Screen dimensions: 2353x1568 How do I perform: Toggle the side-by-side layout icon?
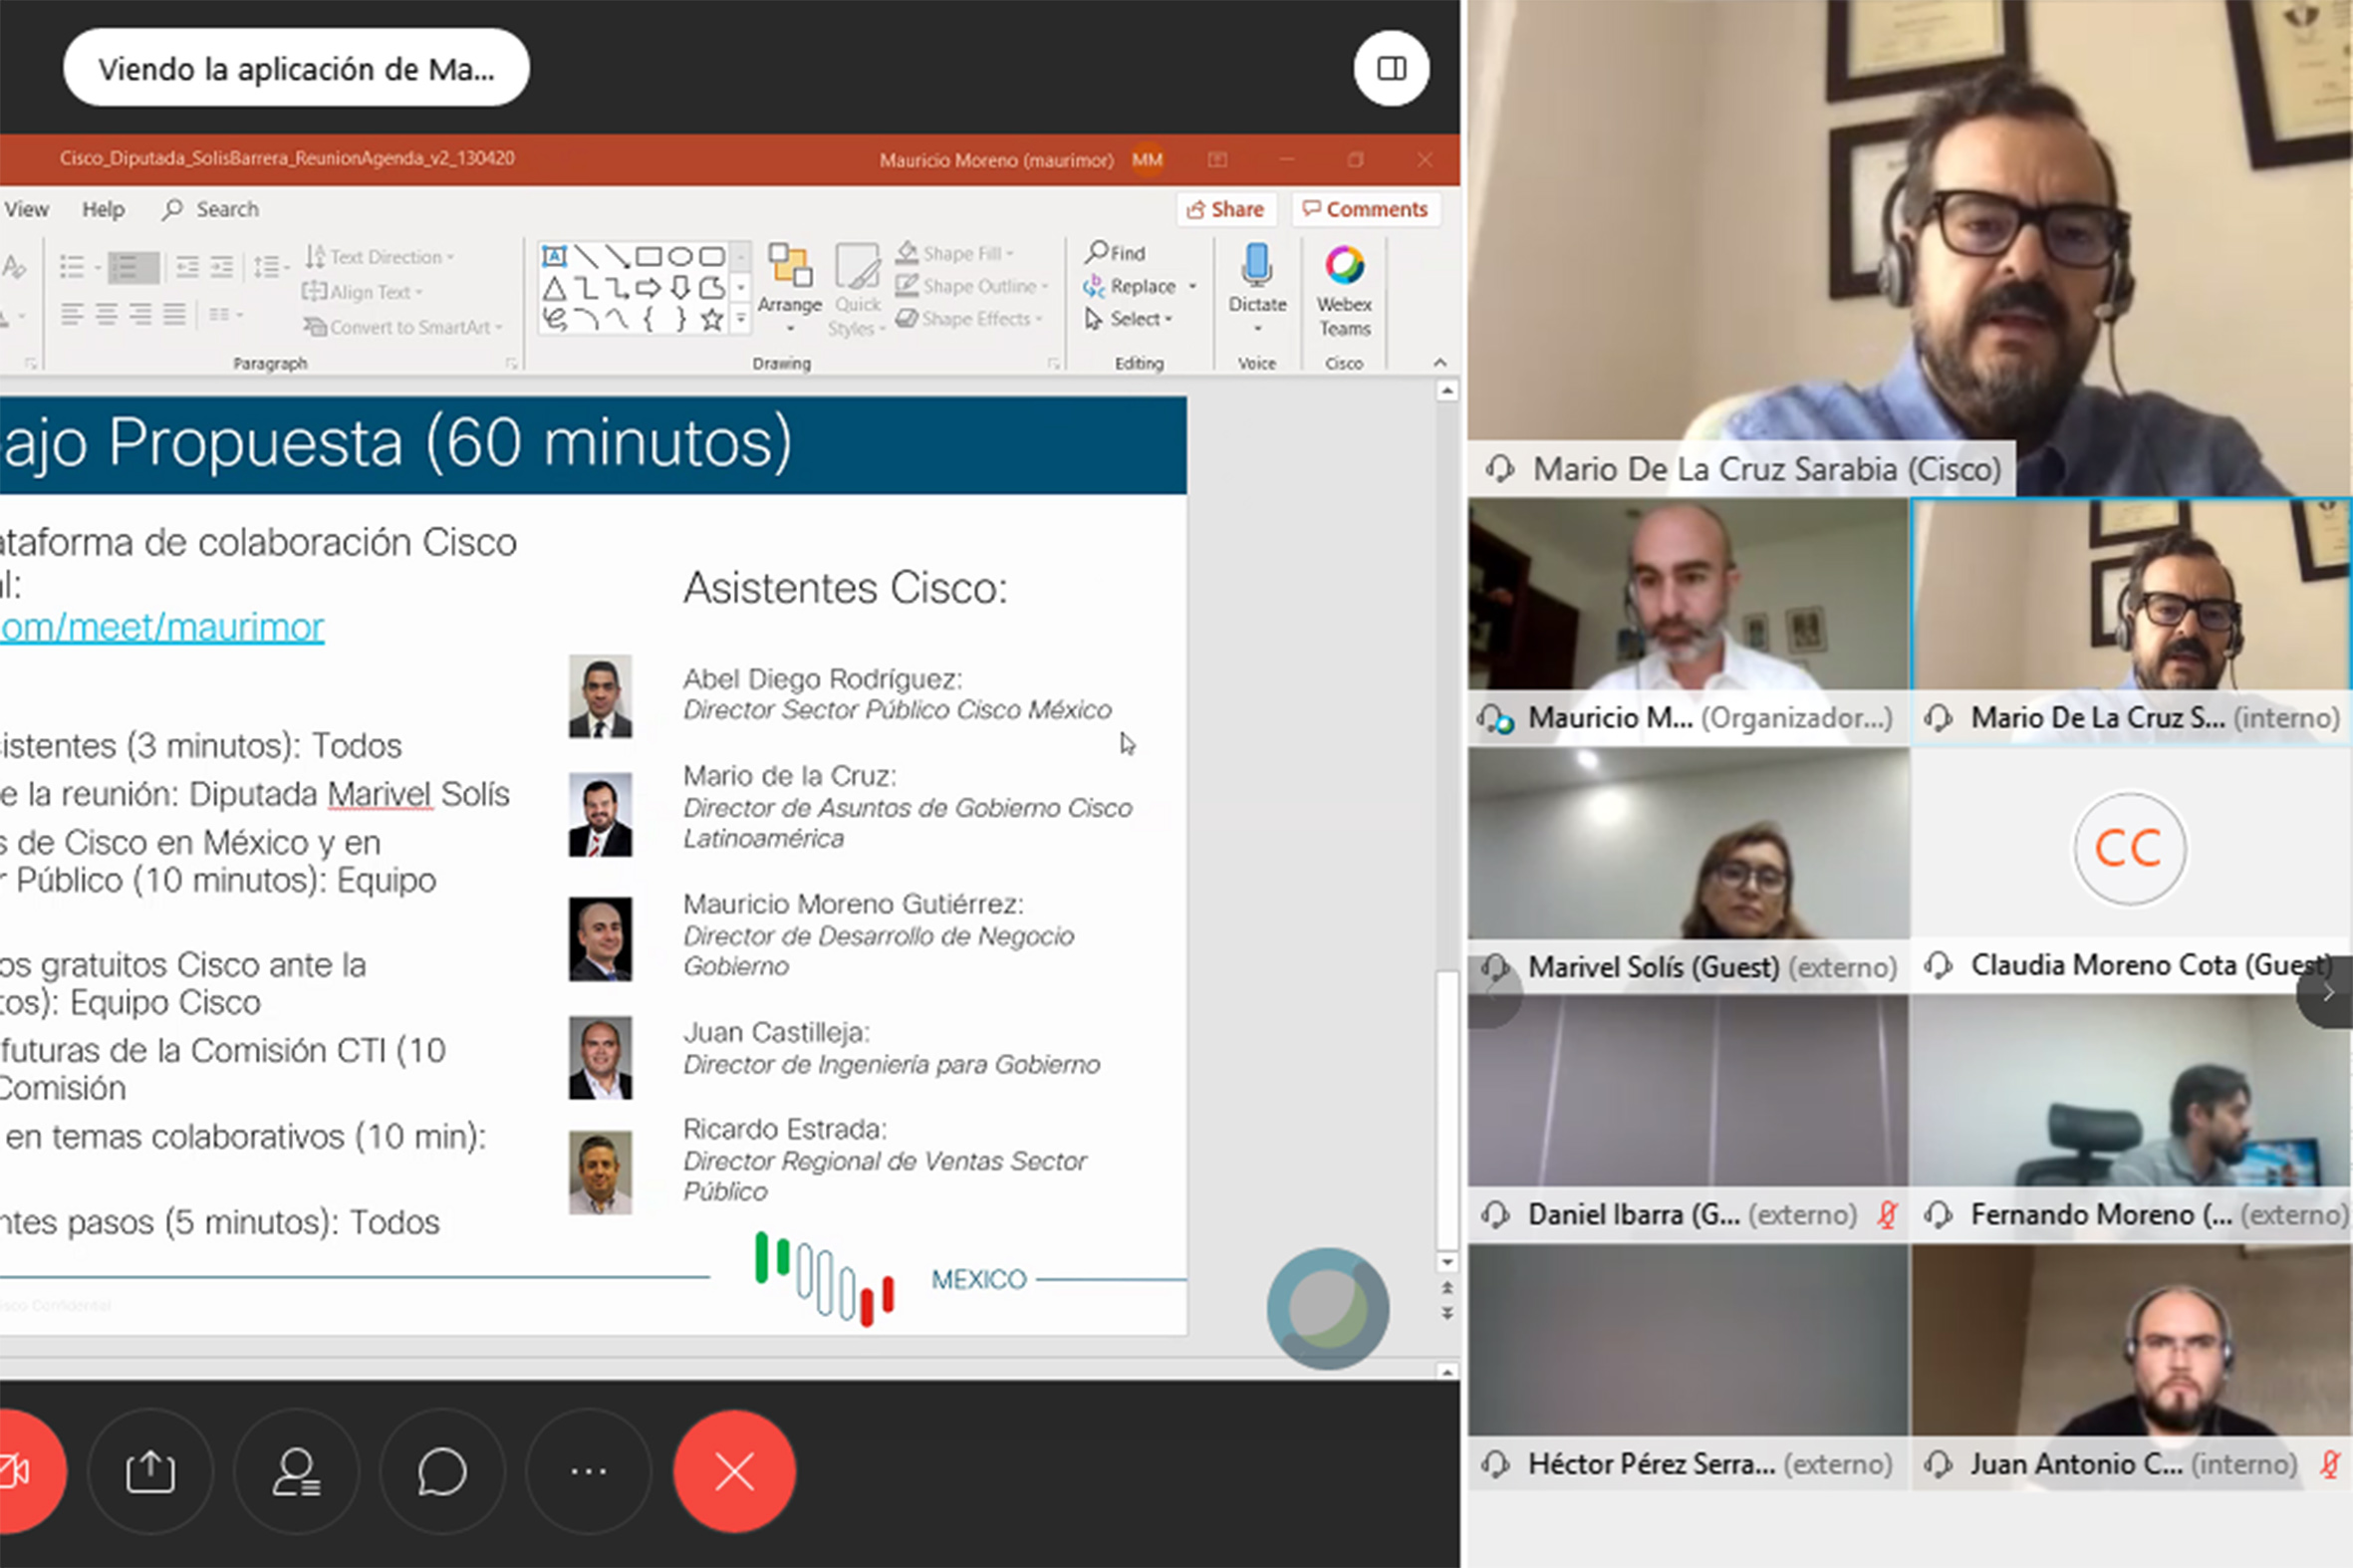(x=1391, y=68)
